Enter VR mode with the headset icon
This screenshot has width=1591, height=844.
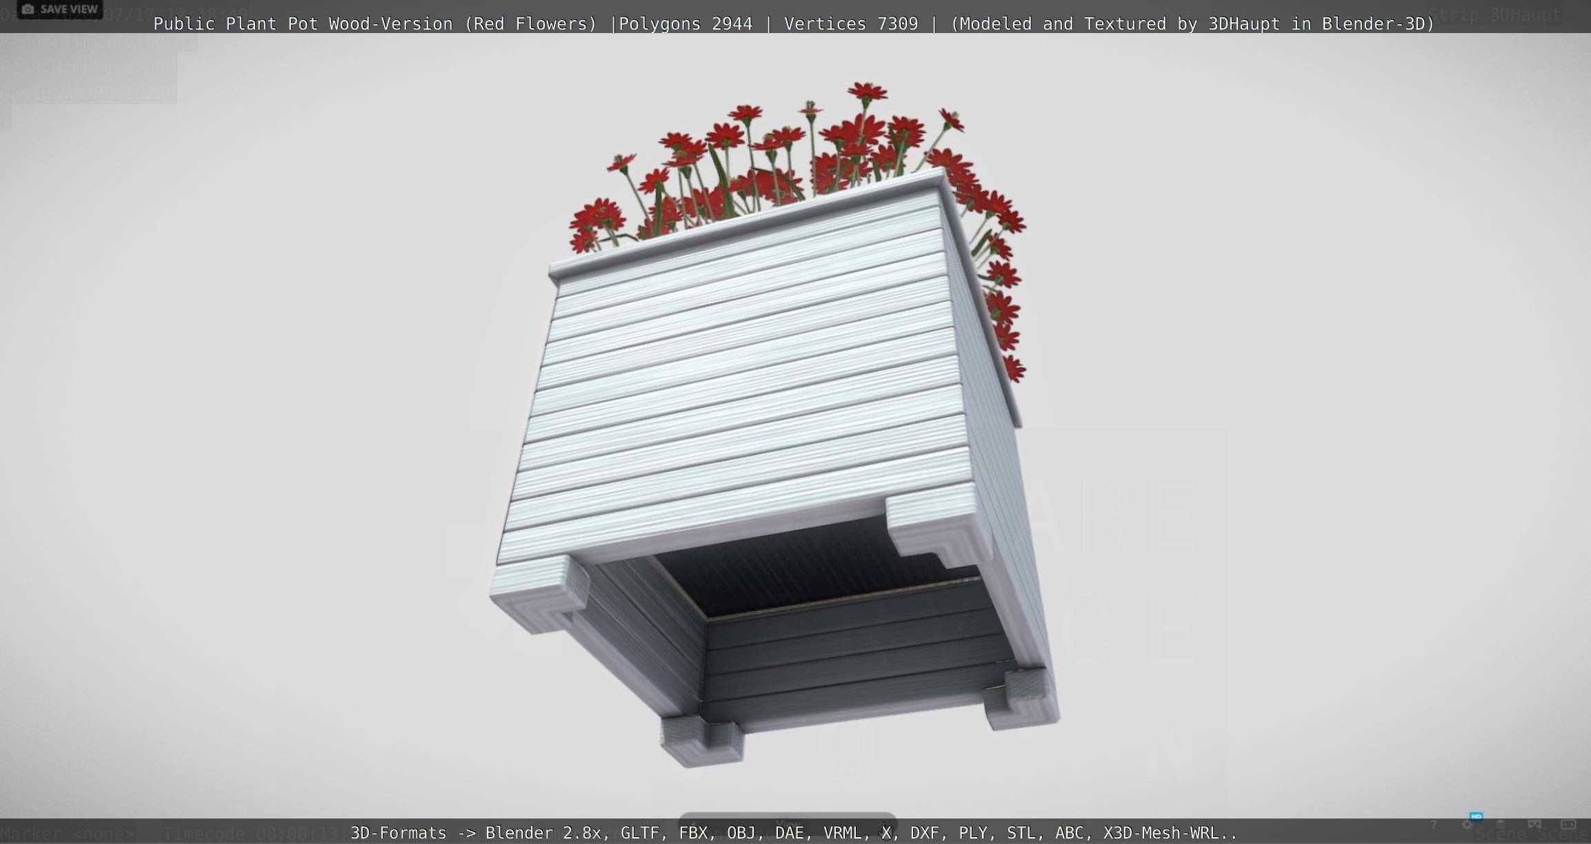click(1534, 824)
